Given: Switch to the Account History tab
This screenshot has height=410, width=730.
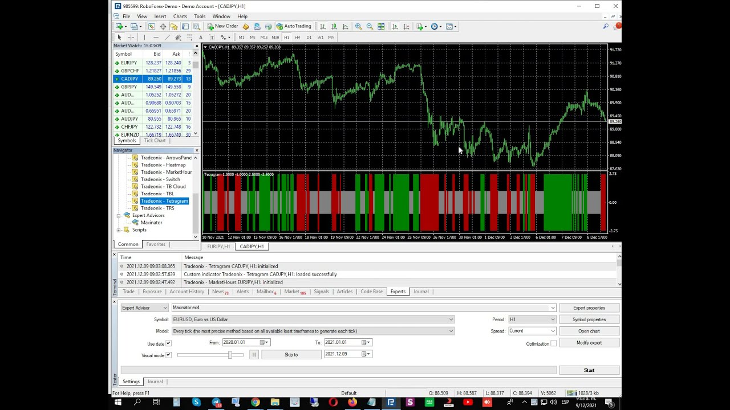Looking at the screenshot, I should pyautogui.click(x=186, y=292).
